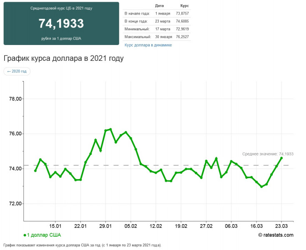
Task: Click the minimum point near 17 March
Action: pyautogui.click(x=261, y=187)
